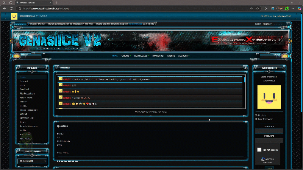The image size is (303, 170).
Task: Expand the Forums menu dropdown
Action: (x=126, y=56)
